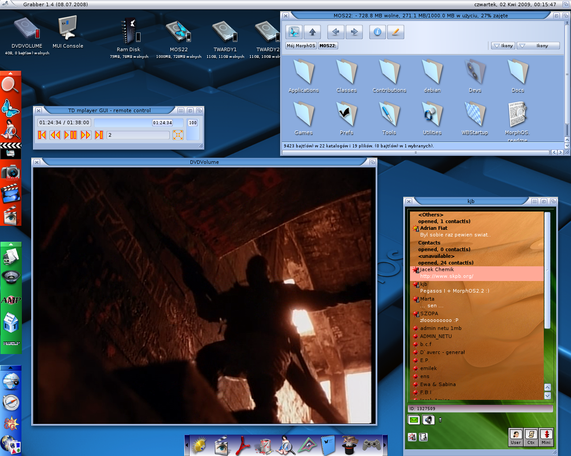Click the green mail icon in kjb window

tap(414, 420)
